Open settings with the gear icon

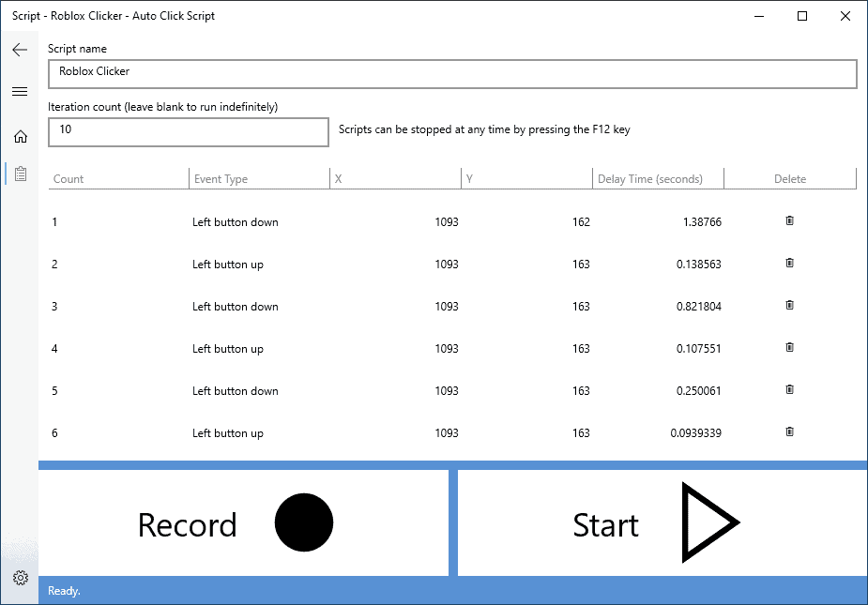(x=20, y=578)
